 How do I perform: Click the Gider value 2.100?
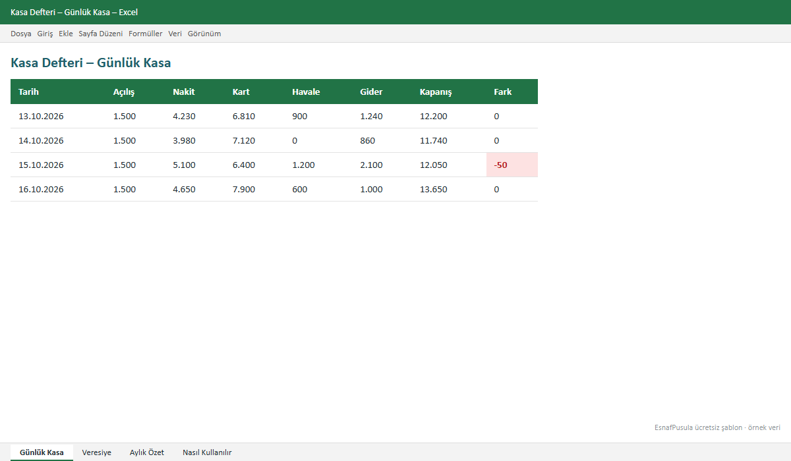382,165
